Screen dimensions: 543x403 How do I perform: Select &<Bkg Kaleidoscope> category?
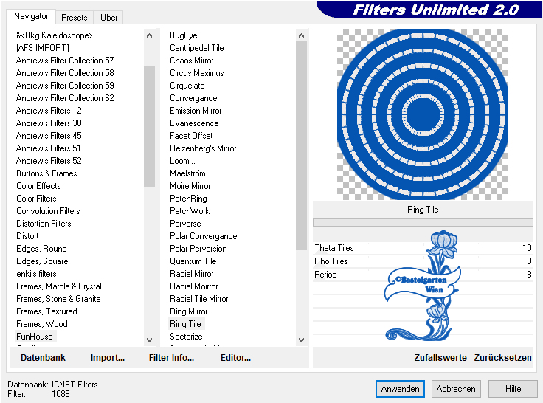[55, 35]
